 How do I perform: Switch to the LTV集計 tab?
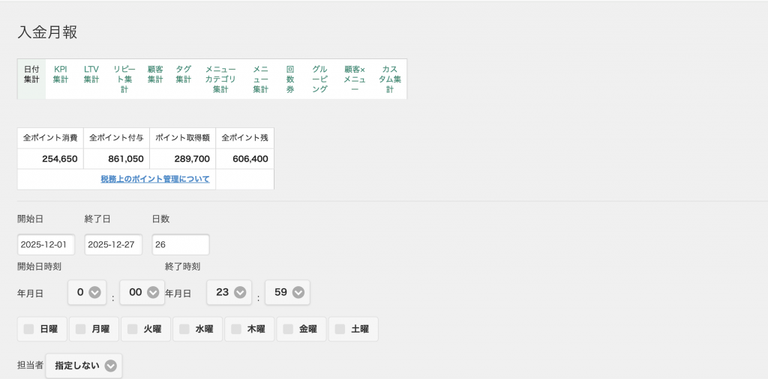pos(91,74)
